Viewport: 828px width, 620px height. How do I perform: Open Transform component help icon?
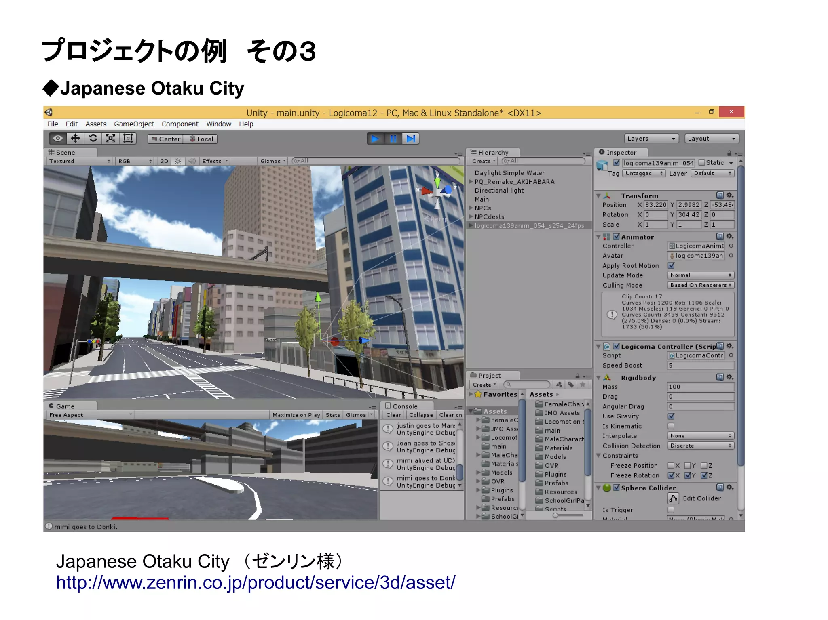(720, 195)
